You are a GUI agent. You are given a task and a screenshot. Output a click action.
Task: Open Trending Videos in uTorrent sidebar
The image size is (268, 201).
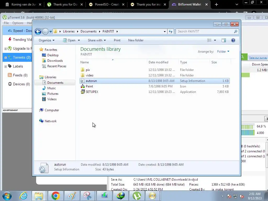[20, 40]
